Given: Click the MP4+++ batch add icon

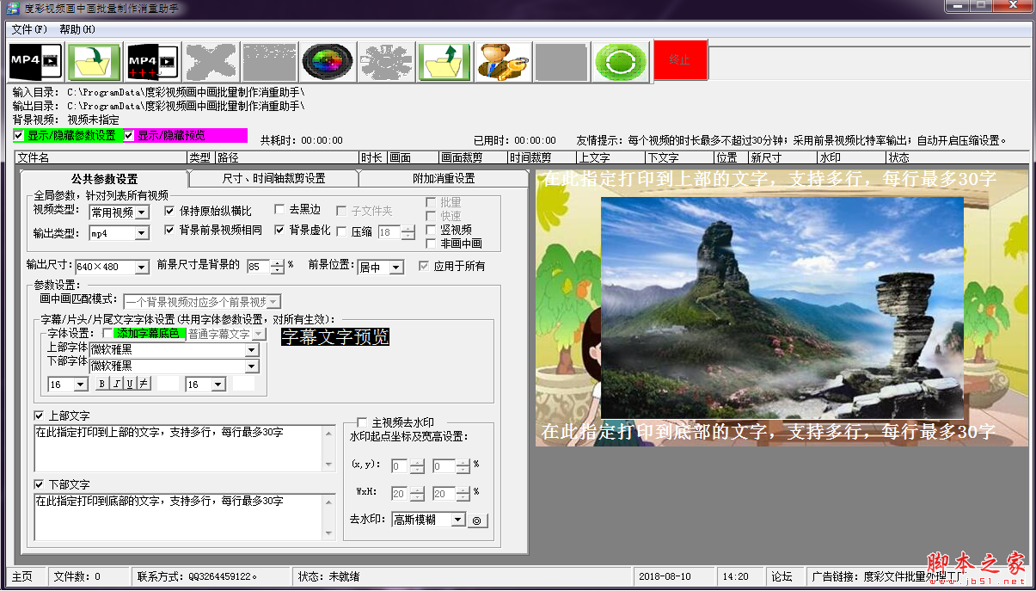Looking at the screenshot, I should pyautogui.click(x=152, y=61).
